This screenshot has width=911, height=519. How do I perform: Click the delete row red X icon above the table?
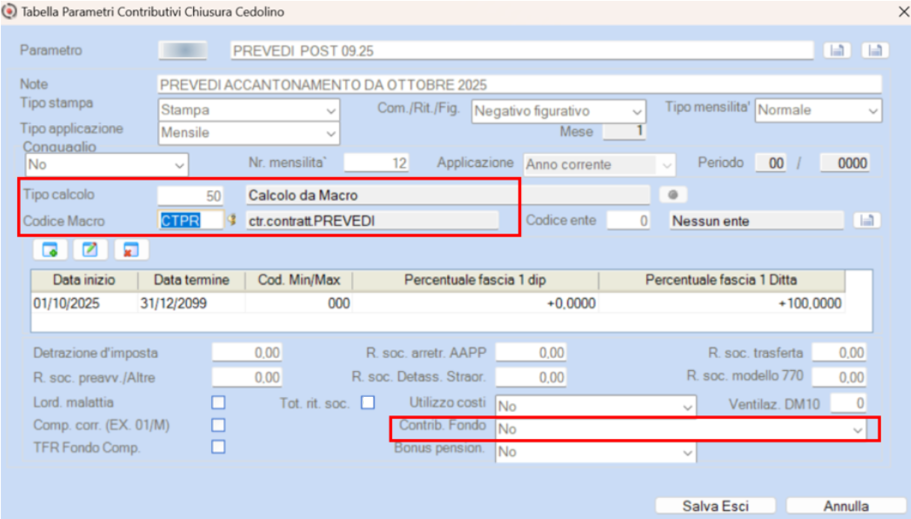(130, 250)
